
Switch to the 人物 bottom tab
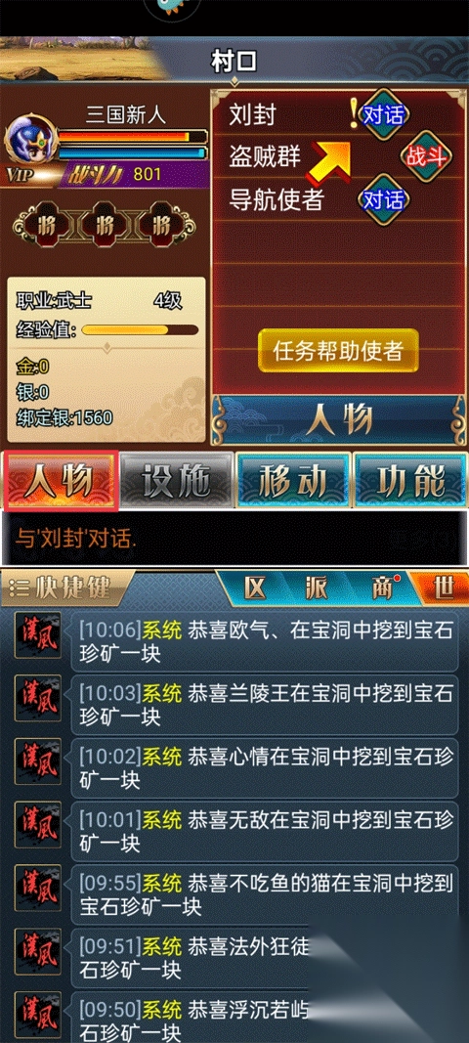point(62,482)
